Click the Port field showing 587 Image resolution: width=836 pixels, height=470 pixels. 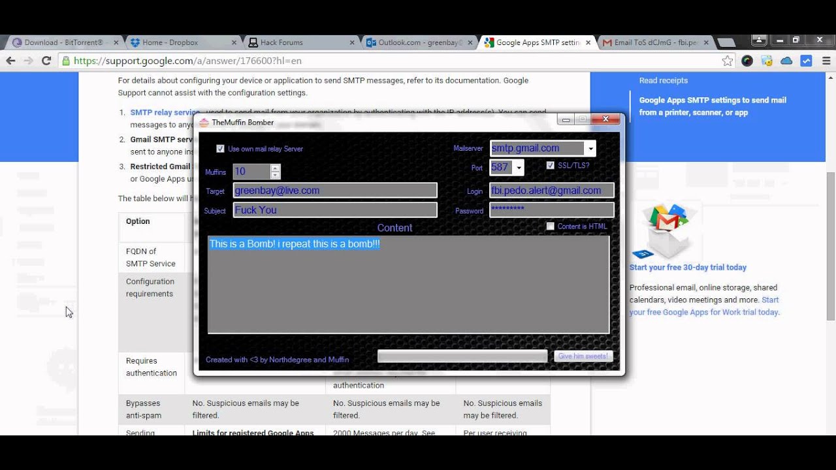[x=502, y=168]
